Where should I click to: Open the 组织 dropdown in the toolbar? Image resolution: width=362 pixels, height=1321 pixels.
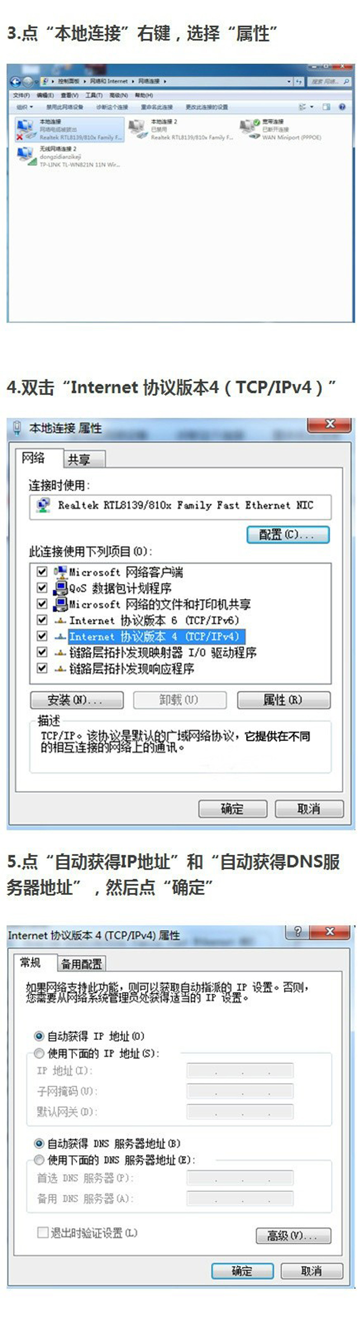tap(24, 107)
